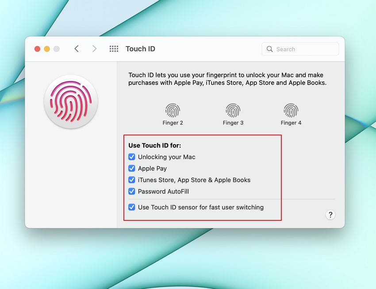Click the search magnifying glass icon
376x289 pixels.
270,49
